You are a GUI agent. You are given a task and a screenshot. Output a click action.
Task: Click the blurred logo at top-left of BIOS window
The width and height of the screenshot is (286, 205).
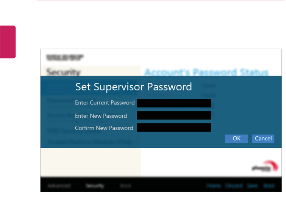pyautogui.click(x=65, y=57)
